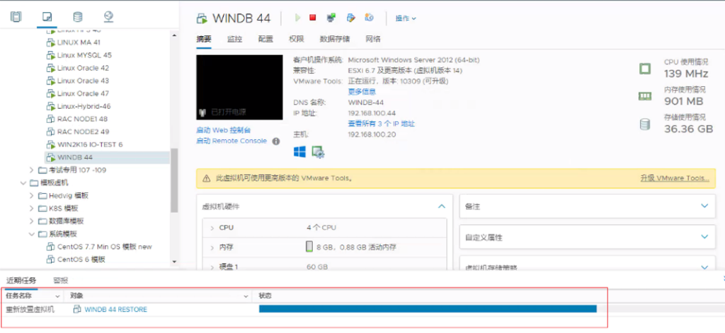Click the 升级 VMware Tools link
Image resolution: width=725 pixels, height=333 pixels.
(674, 178)
